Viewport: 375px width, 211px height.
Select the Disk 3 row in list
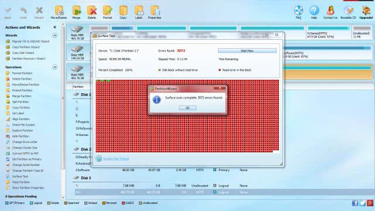[86, 178]
